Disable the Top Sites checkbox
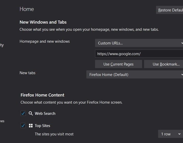Image resolution: width=183 pixels, height=143 pixels. (x=23, y=126)
